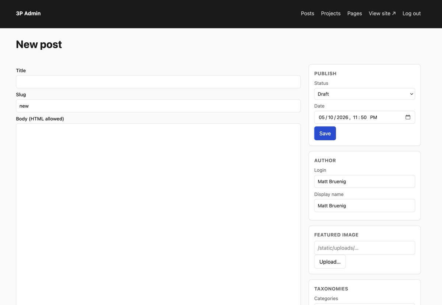
Task: Click the Status label
Action: click(321, 83)
